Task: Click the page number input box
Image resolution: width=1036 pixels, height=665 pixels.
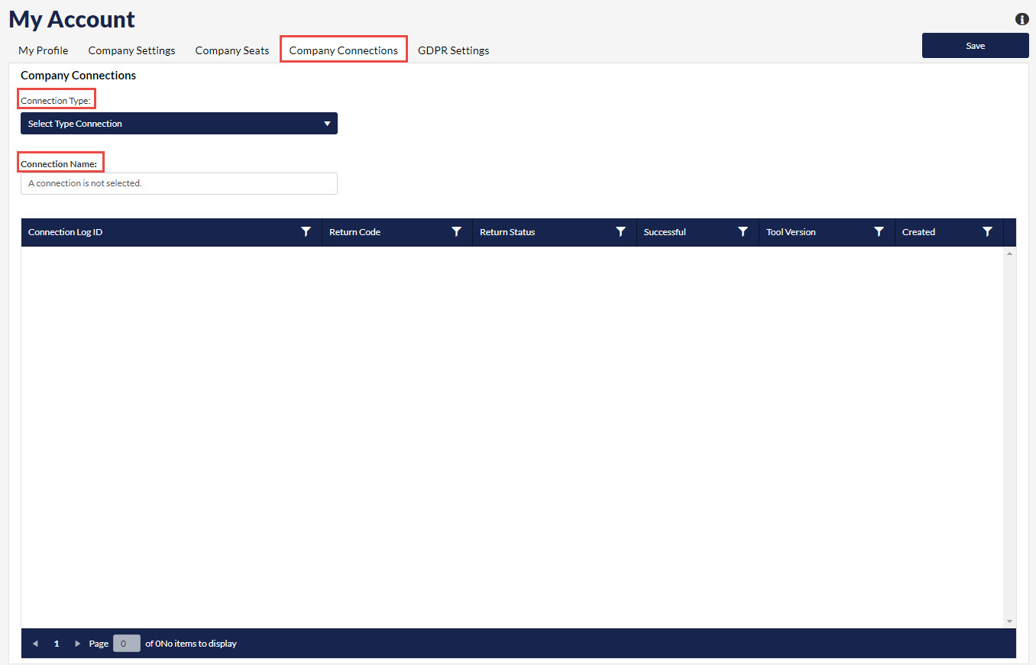Action: click(126, 644)
